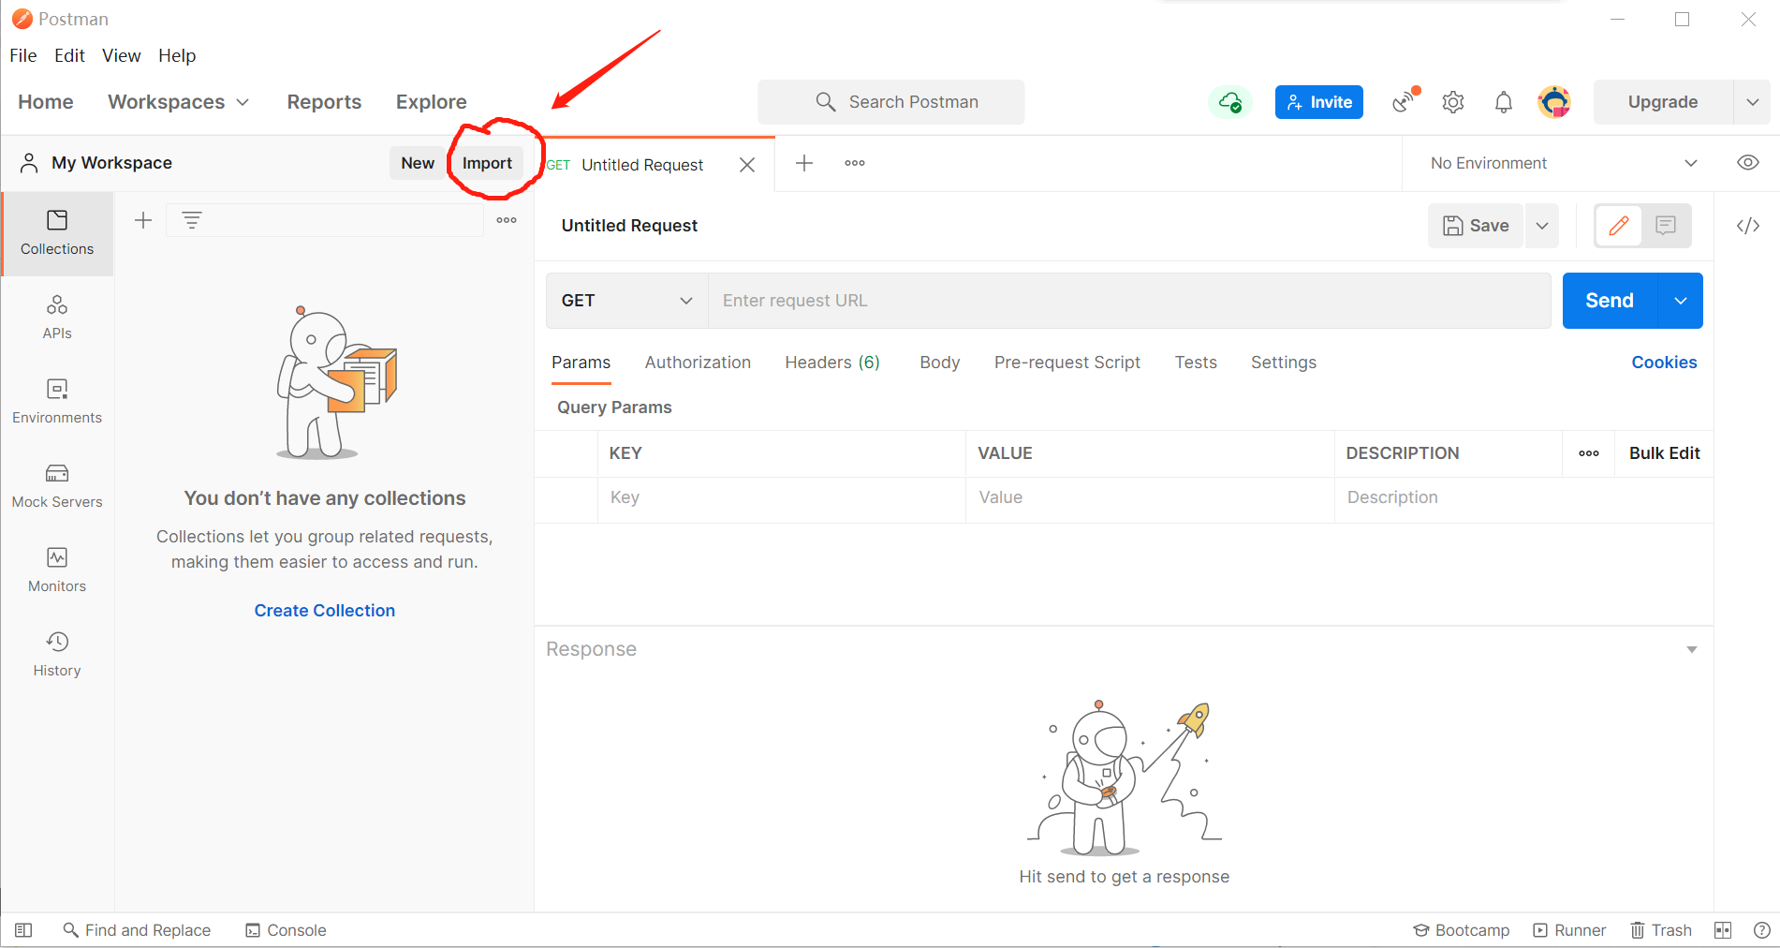Switch to the Pre-request Script tab
This screenshot has height=948, width=1780.
1067,363
